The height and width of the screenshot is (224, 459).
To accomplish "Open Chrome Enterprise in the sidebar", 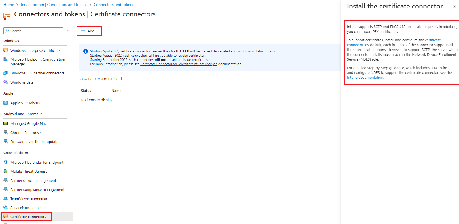I will [x=25, y=132].
